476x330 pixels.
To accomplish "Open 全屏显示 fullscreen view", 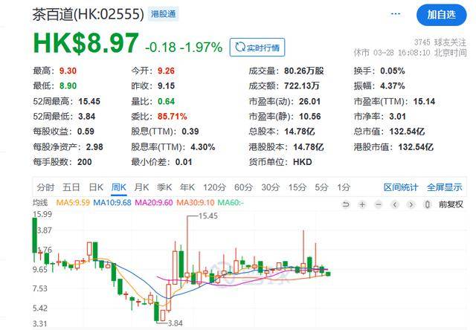I will point(445,187).
